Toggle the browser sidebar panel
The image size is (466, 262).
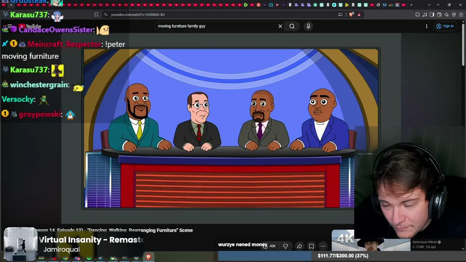click(432, 15)
